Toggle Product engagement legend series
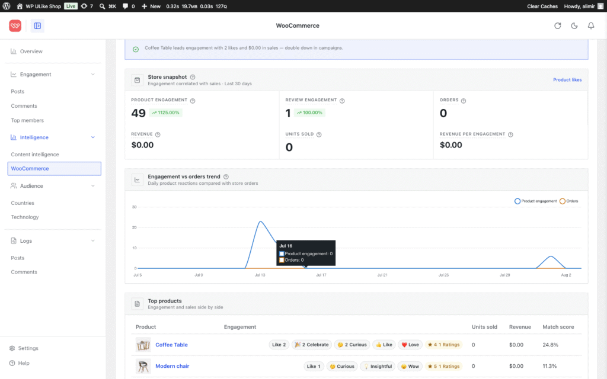This screenshot has width=607, height=379. pyautogui.click(x=535, y=201)
